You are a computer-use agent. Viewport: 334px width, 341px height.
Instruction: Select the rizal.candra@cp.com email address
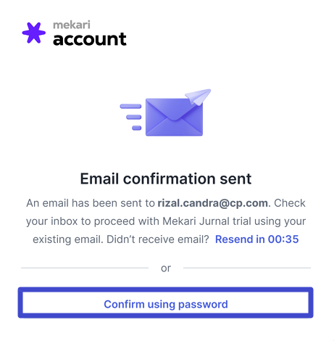(x=213, y=203)
